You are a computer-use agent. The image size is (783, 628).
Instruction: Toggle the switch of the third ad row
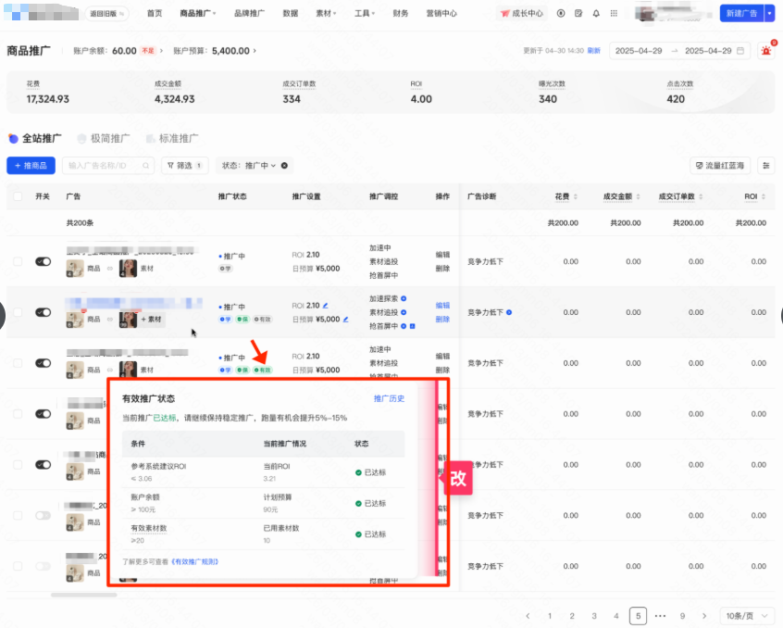pos(43,363)
